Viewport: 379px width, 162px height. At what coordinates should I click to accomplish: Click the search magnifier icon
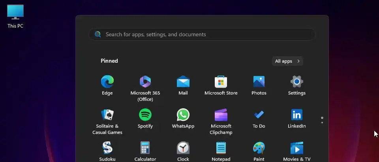[98, 34]
